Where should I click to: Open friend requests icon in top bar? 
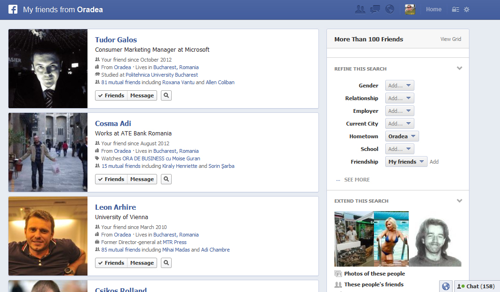point(360,9)
